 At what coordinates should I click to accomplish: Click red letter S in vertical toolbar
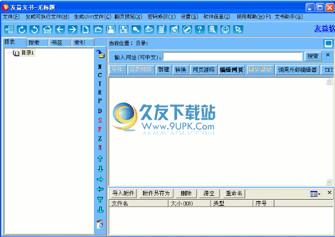pyautogui.click(x=100, y=120)
